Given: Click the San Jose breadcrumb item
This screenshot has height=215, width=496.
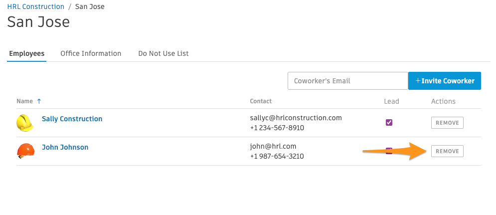Looking at the screenshot, I should click(90, 6).
